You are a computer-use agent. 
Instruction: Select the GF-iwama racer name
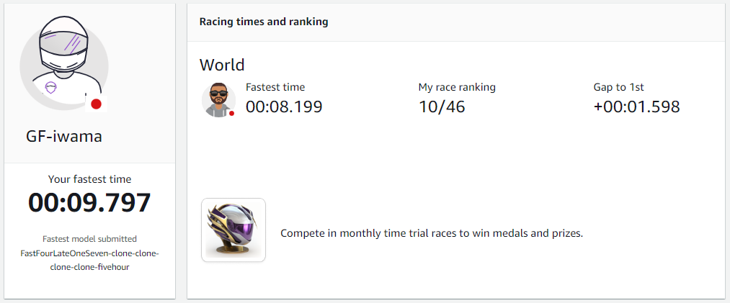point(64,137)
